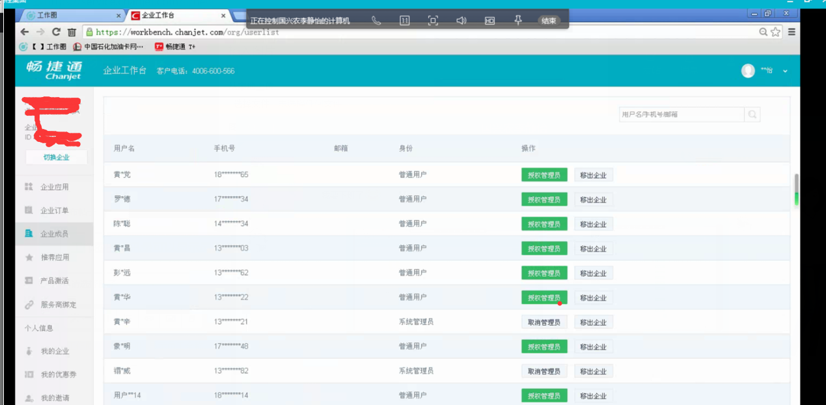Open 工作圈 bookmark in bookmarks bar
The height and width of the screenshot is (405, 826).
(x=43, y=47)
